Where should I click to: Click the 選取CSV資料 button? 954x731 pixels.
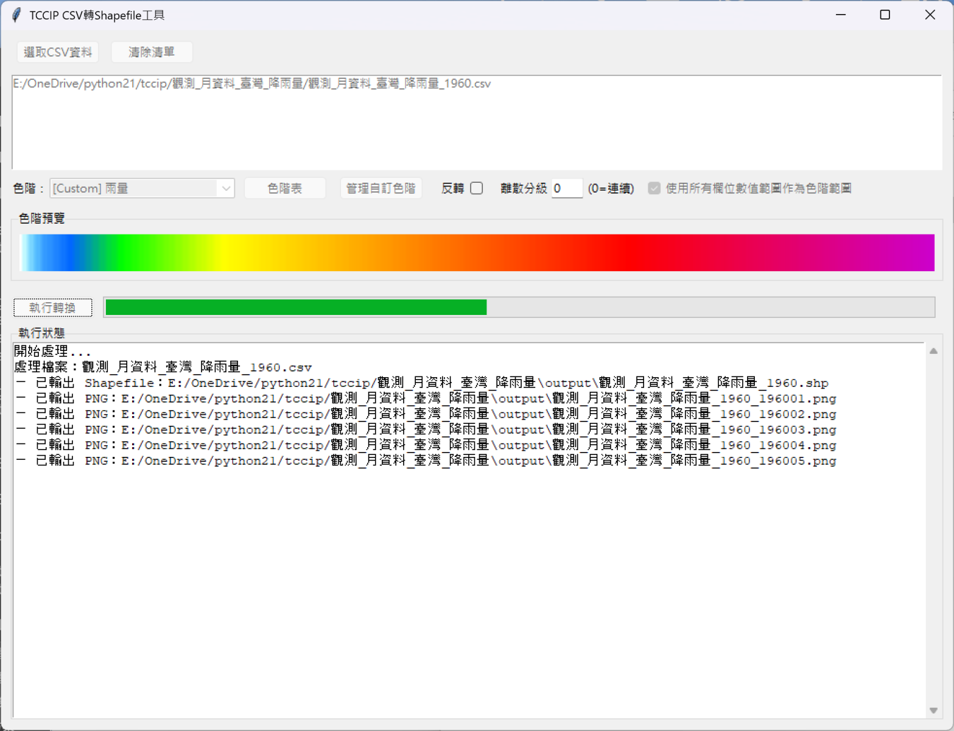point(58,52)
